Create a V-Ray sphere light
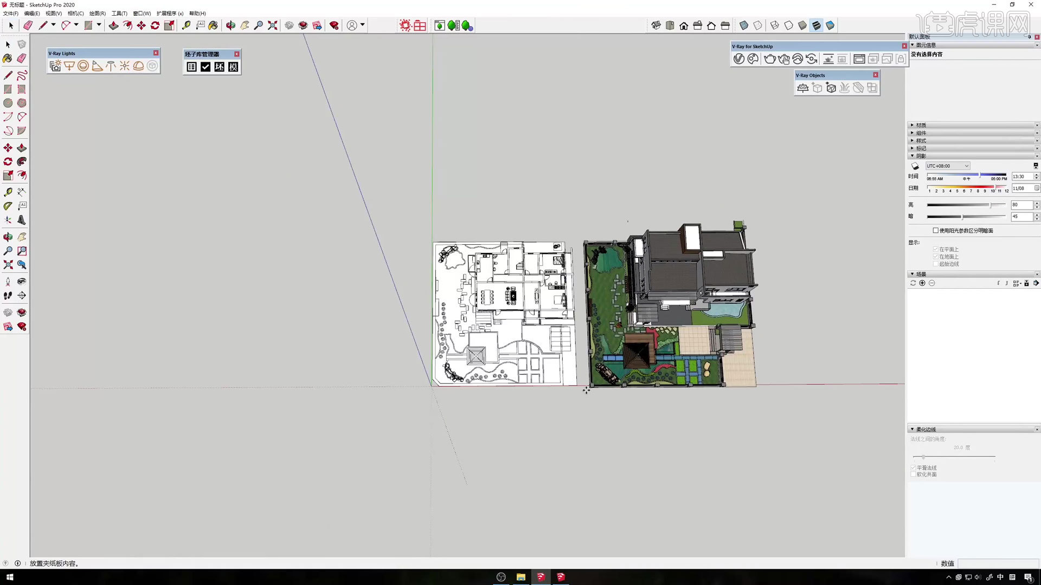Viewport: 1041px width, 585px height. (83, 66)
